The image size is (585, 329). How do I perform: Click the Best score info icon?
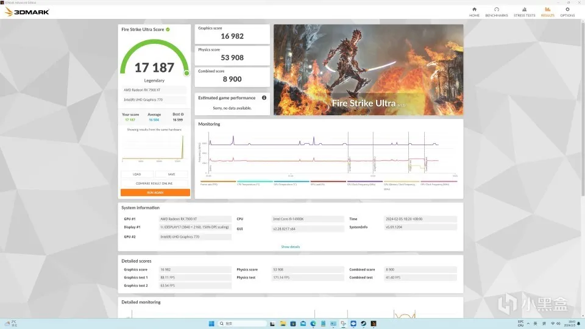coord(182,115)
